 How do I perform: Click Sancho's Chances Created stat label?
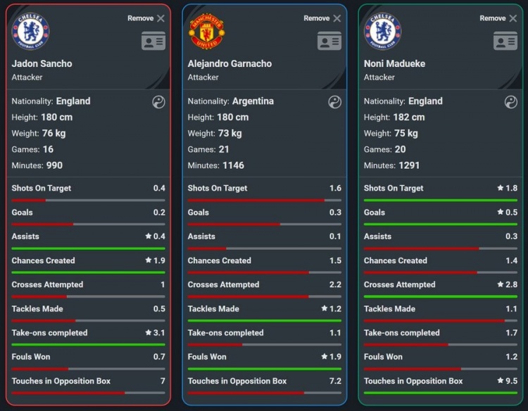(44, 260)
